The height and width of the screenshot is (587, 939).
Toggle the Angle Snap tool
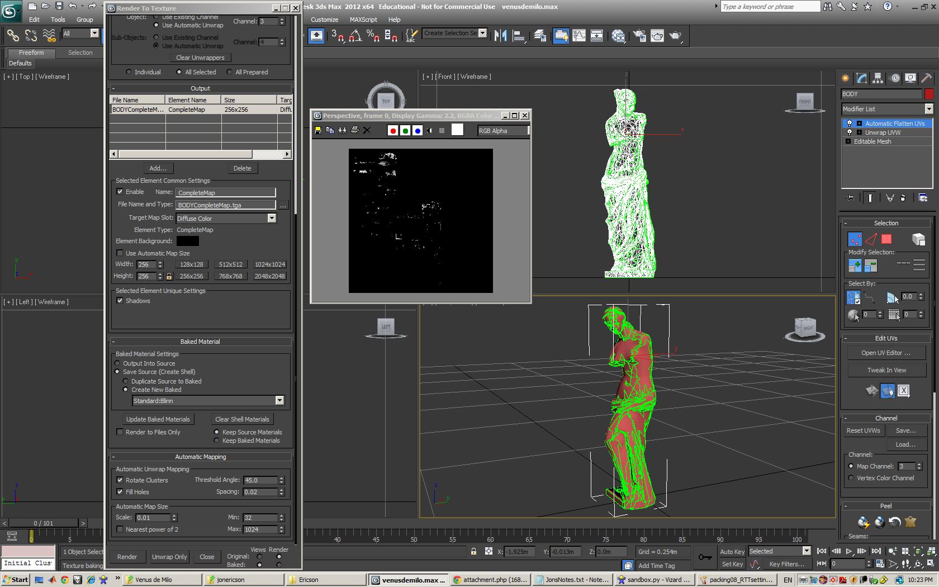[355, 36]
